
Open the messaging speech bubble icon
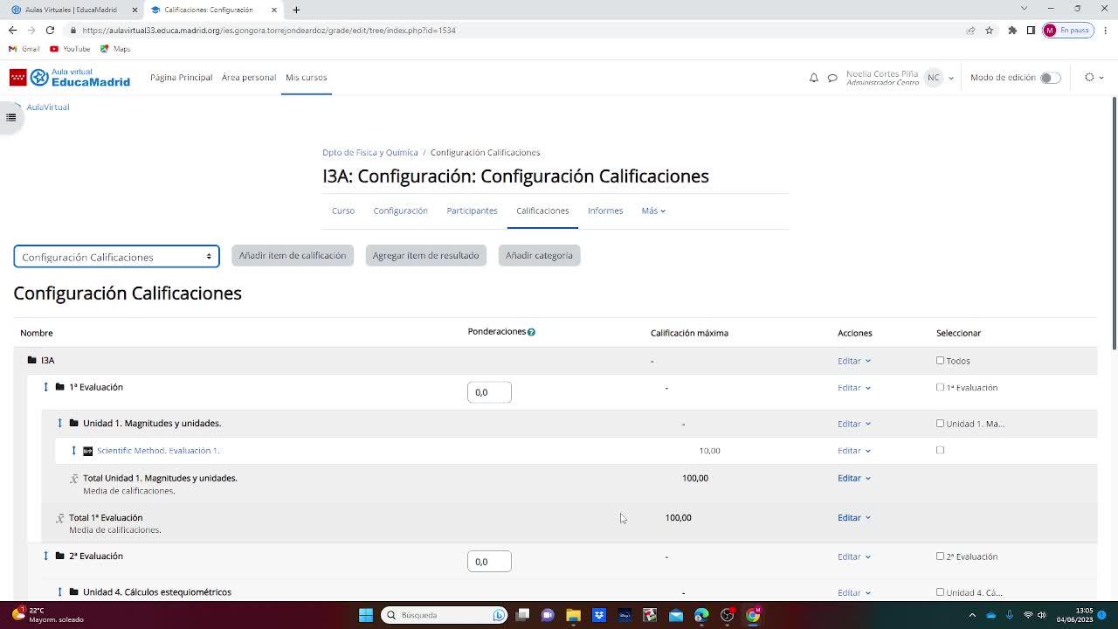click(x=832, y=78)
